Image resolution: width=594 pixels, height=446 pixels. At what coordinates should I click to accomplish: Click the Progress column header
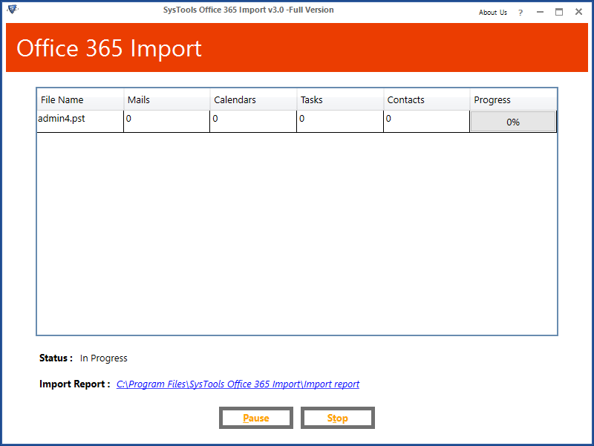tap(513, 99)
